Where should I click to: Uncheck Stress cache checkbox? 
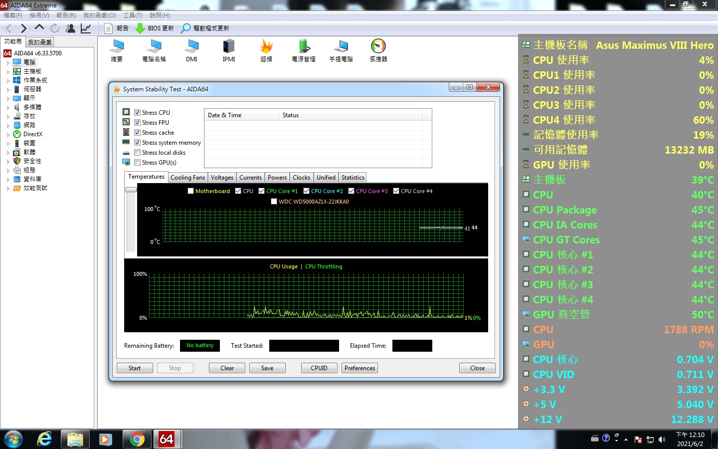coord(137,133)
